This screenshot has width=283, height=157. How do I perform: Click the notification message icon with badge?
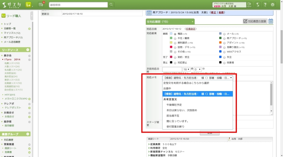[x=41, y=5]
